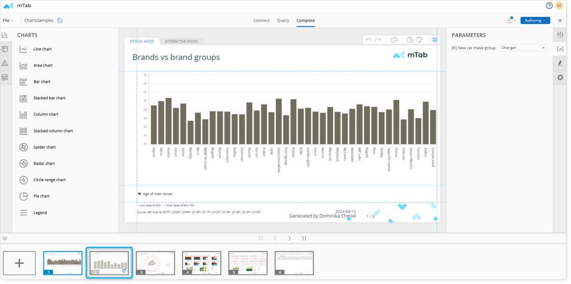Switch to the Compose tab
The width and height of the screenshot is (571, 284).
tap(306, 20)
